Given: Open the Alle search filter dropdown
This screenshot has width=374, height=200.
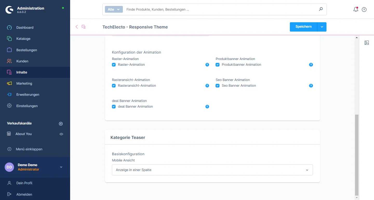Looking at the screenshot, I should [x=114, y=9].
